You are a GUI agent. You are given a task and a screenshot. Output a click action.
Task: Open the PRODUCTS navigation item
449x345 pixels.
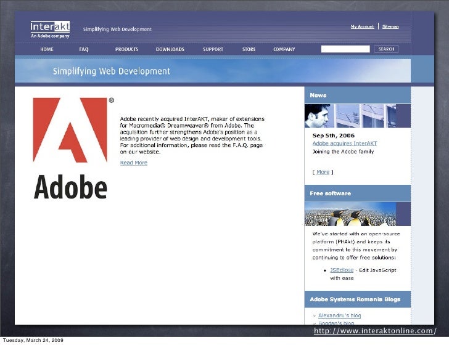click(x=126, y=49)
